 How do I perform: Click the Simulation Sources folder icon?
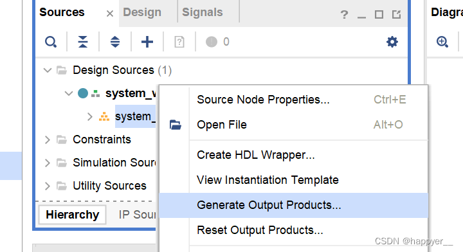[62, 163]
